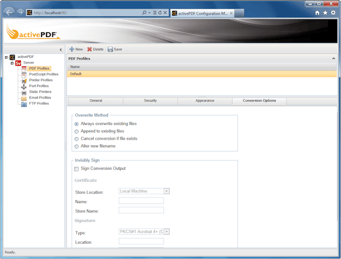The height and width of the screenshot is (259, 341).
Task: Click the browser Forward arrow button
Action: [x=20, y=12]
